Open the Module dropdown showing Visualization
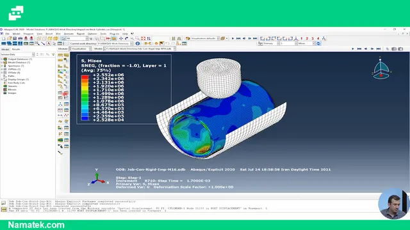 [x=80, y=49]
